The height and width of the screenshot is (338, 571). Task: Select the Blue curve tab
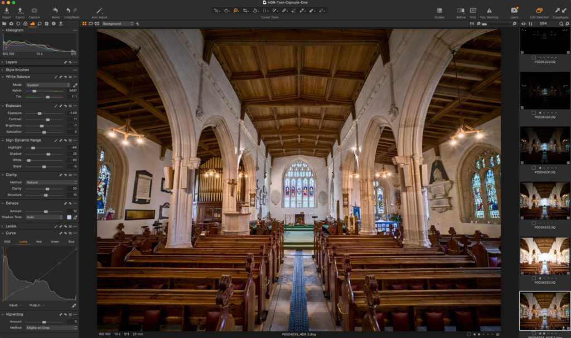pos(71,242)
